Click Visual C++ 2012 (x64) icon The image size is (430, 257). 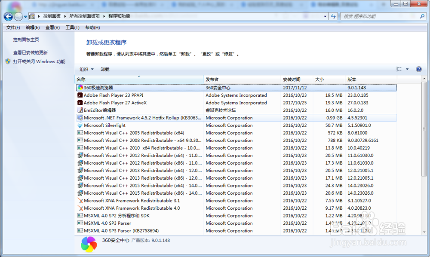pyautogui.click(x=80, y=155)
